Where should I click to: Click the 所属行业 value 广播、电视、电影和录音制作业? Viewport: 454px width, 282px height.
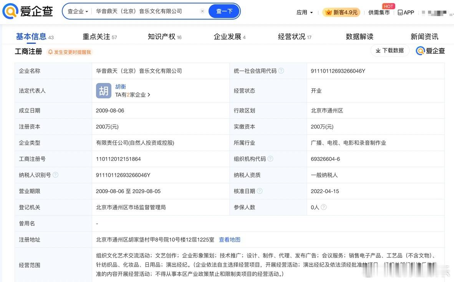pyautogui.click(x=348, y=143)
